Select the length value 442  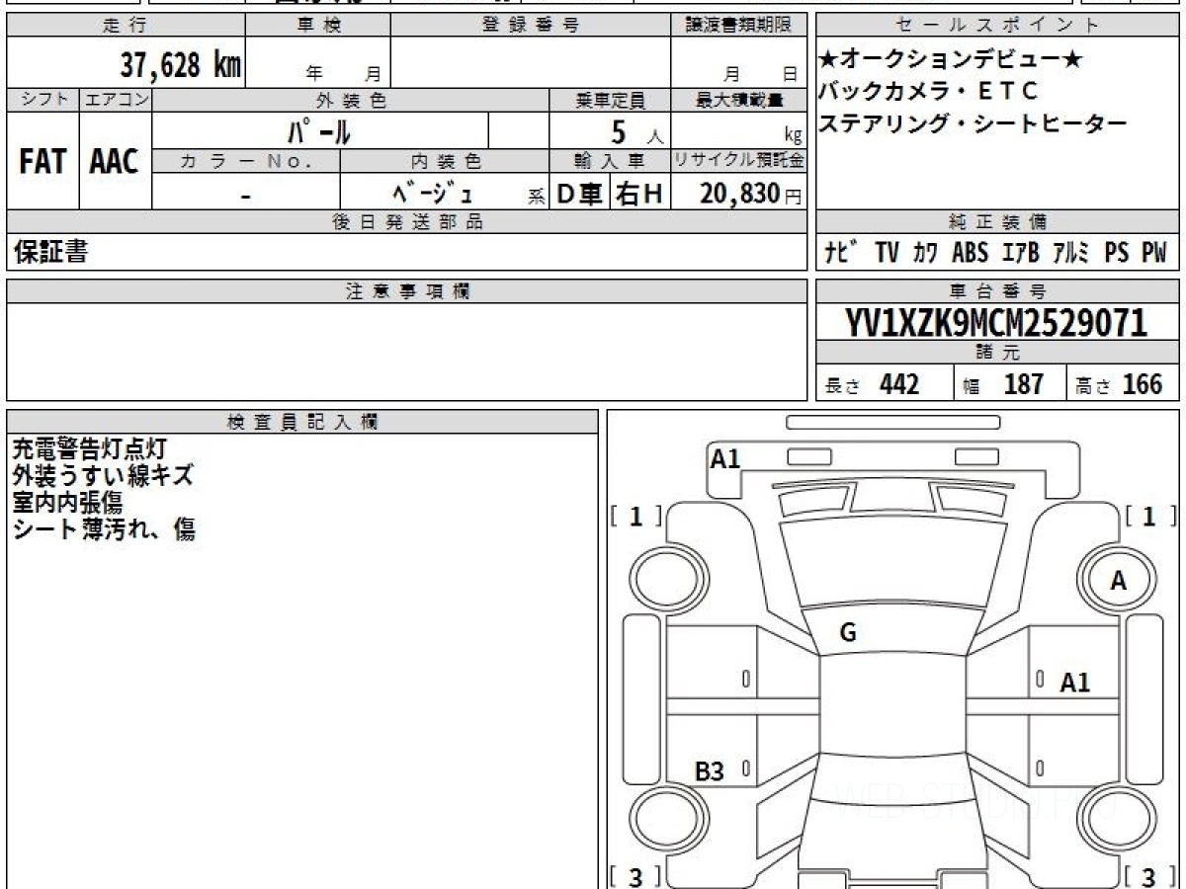[898, 384]
